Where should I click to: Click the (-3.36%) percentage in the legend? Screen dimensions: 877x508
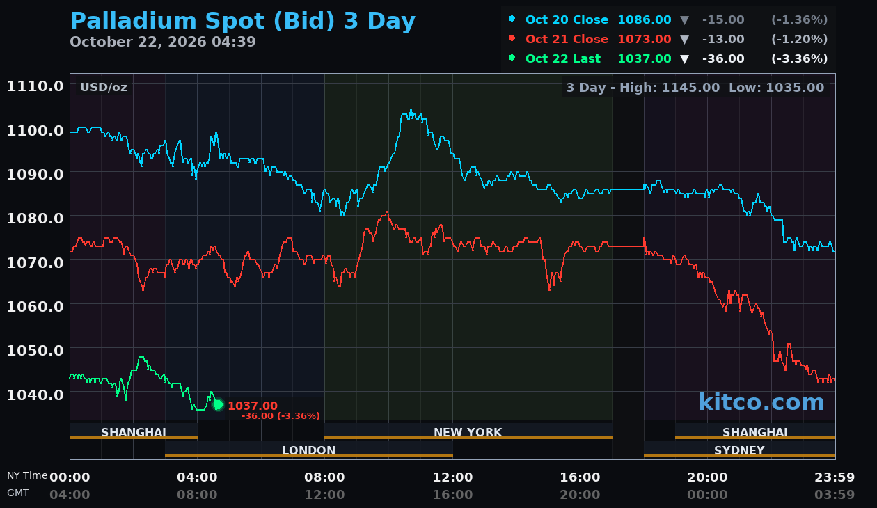[x=799, y=58]
